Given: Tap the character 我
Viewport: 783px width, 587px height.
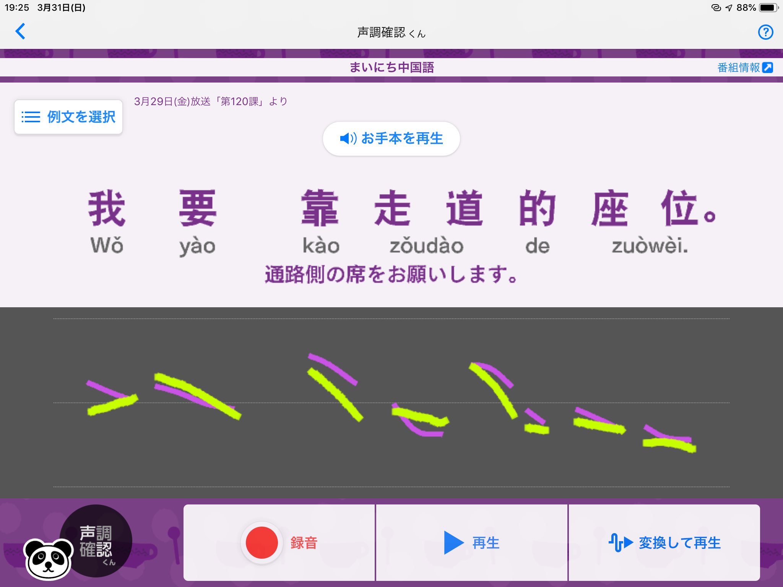Looking at the screenshot, I should click(x=107, y=208).
